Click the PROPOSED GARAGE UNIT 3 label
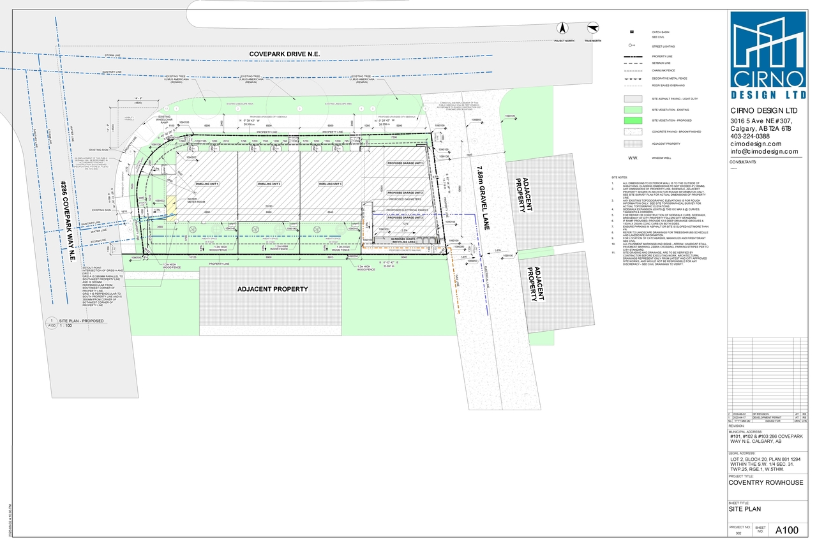 point(405,218)
